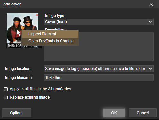The width and height of the screenshot is (159, 120).
Task: Select the Cover (front) combo box
Action: coord(98,22)
